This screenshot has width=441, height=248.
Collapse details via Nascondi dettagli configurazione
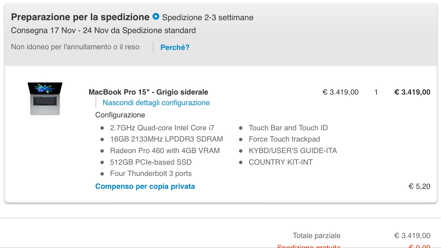click(x=156, y=103)
